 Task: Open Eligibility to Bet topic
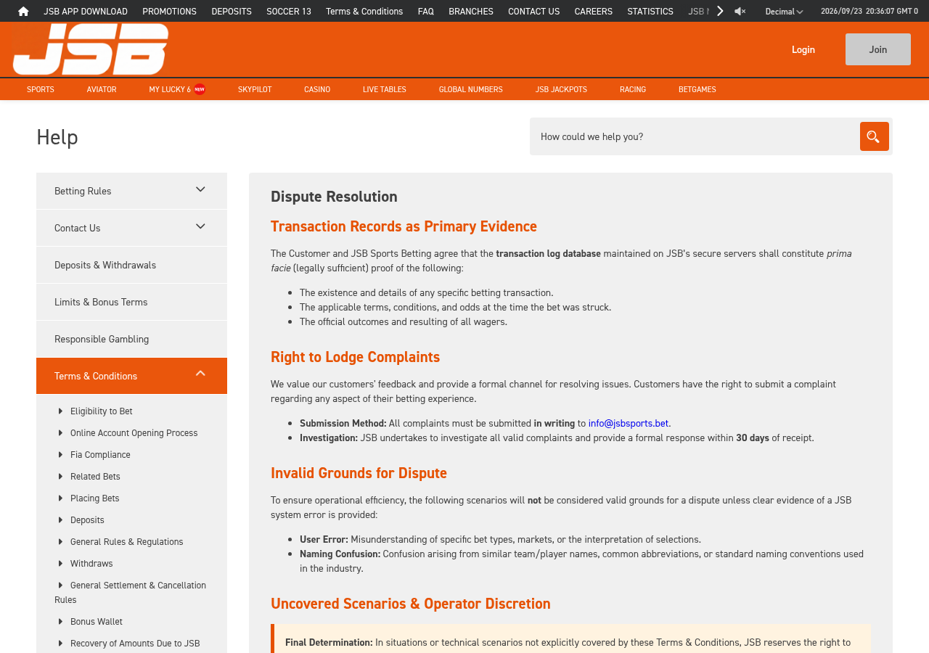pyautogui.click(x=102, y=411)
